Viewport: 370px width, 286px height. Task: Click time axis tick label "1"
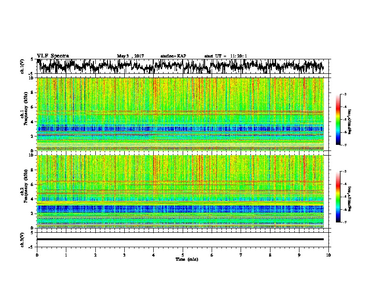pos(66,255)
